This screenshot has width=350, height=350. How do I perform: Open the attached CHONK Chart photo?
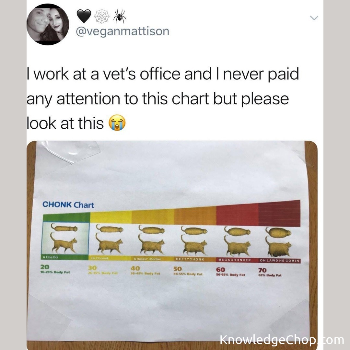click(x=172, y=245)
